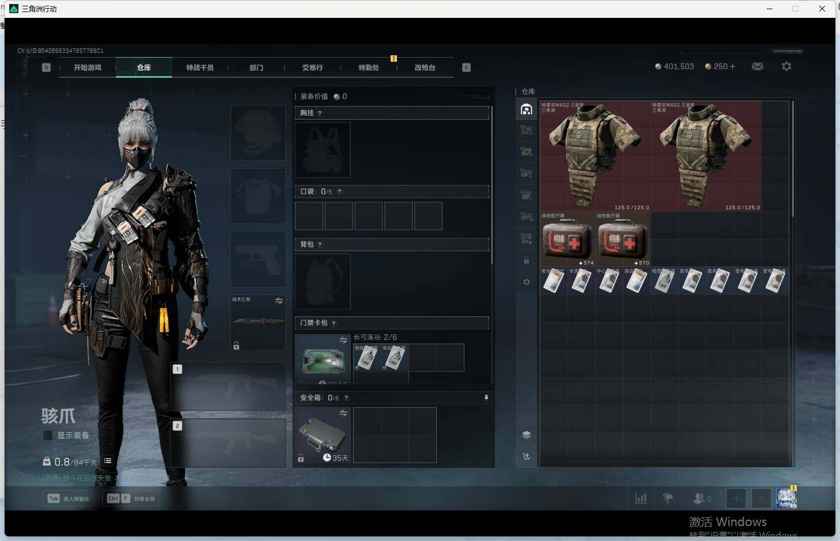This screenshot has height=541, width=840.
Task: Click the equipment panel vertical scrollbar
Action: (492, 186)
